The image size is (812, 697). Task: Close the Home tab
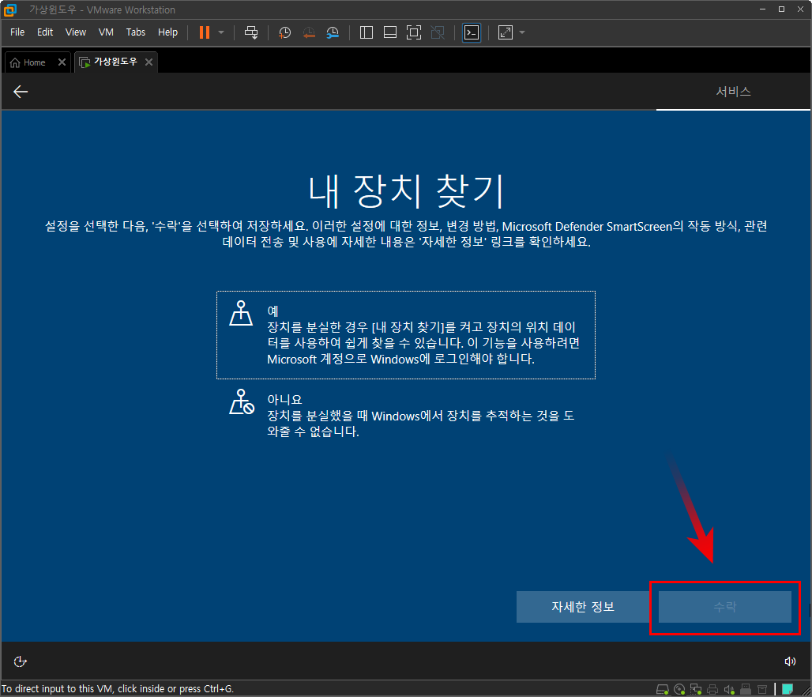(x=62, y=62)
